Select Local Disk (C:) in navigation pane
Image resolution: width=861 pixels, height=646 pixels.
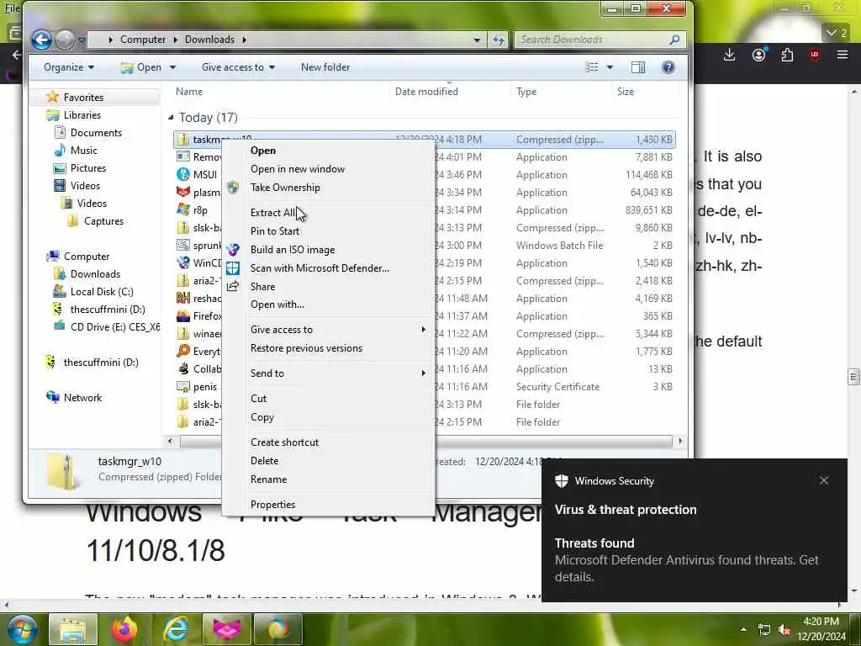click(102, 292)
